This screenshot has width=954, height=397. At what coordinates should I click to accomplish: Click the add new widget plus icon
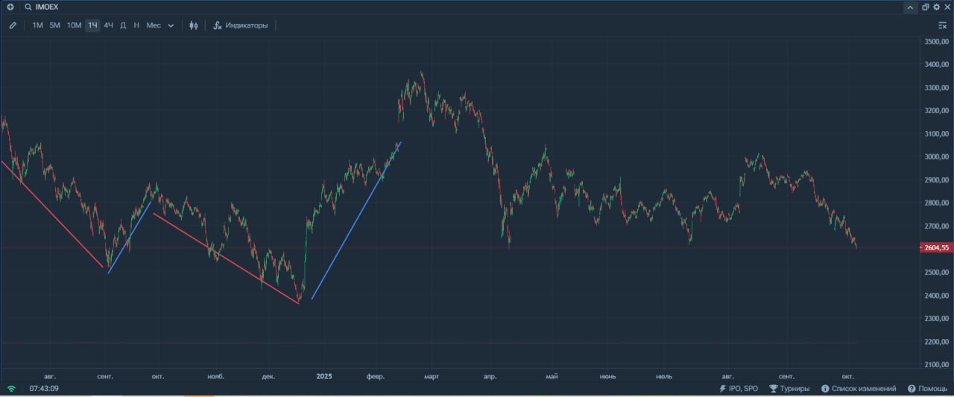[10, 7]
